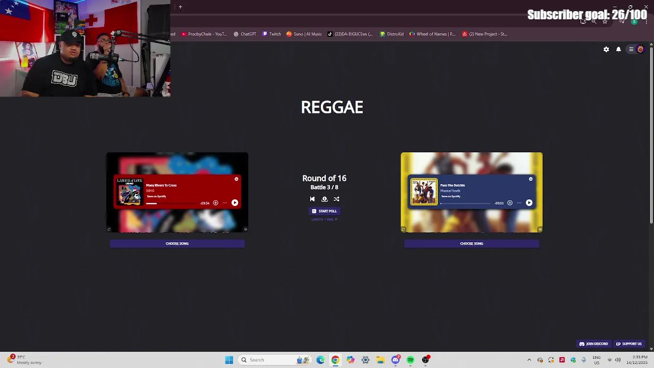Click the taskbar Search box

click(275, 360)
